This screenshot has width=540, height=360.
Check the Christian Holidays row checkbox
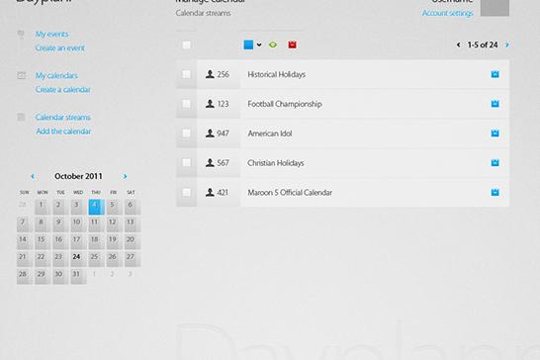[x=186, y=162]
